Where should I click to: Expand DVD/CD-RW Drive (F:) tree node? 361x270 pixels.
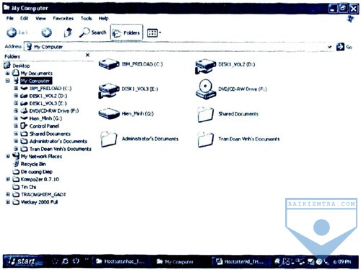(16, 110)
